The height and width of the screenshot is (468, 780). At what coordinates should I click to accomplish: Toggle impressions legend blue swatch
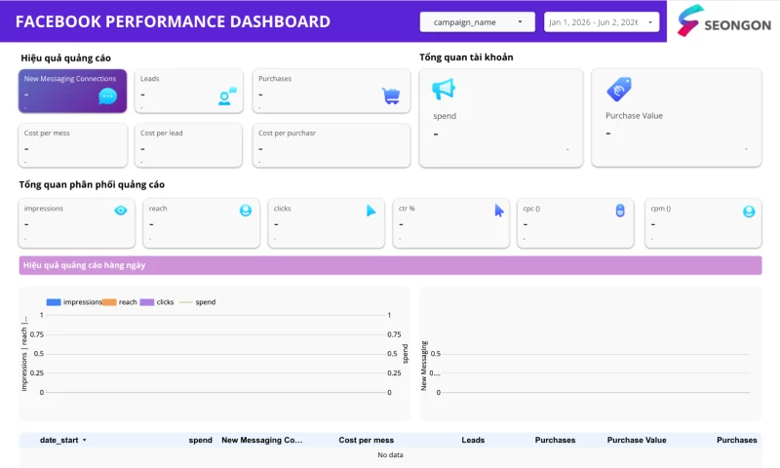click(x=54, y=302)
